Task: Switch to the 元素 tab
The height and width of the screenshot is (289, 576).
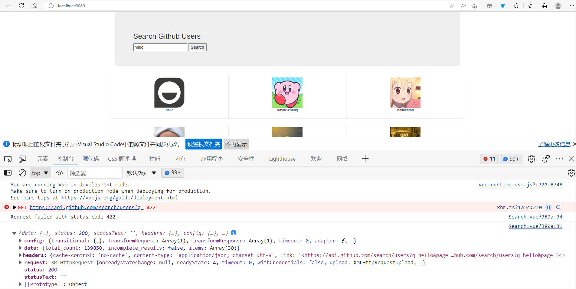Action: click(42, 159)
